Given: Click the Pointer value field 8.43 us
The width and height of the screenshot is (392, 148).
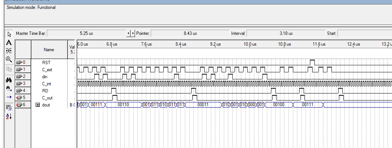Looking at the screenshot, I should [x=190, y=33].
